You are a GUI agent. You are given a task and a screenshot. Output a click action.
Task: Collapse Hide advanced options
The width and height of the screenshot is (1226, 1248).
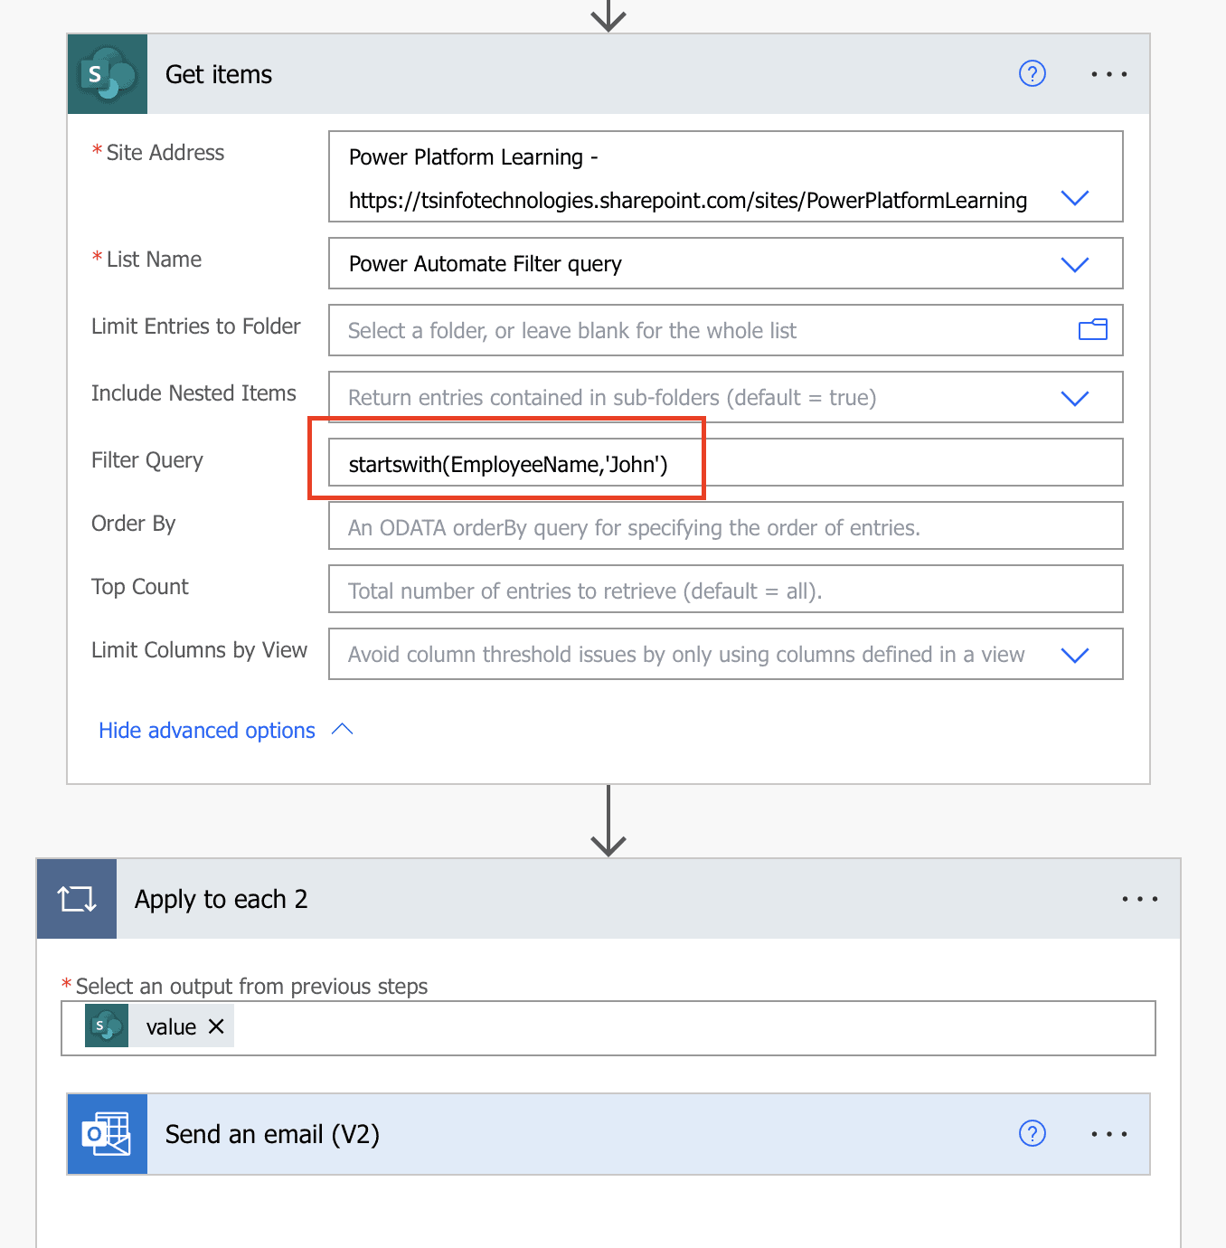point(206,730)
